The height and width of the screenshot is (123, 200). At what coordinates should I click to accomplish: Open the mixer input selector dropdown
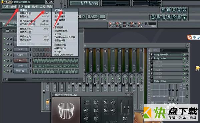174,50
